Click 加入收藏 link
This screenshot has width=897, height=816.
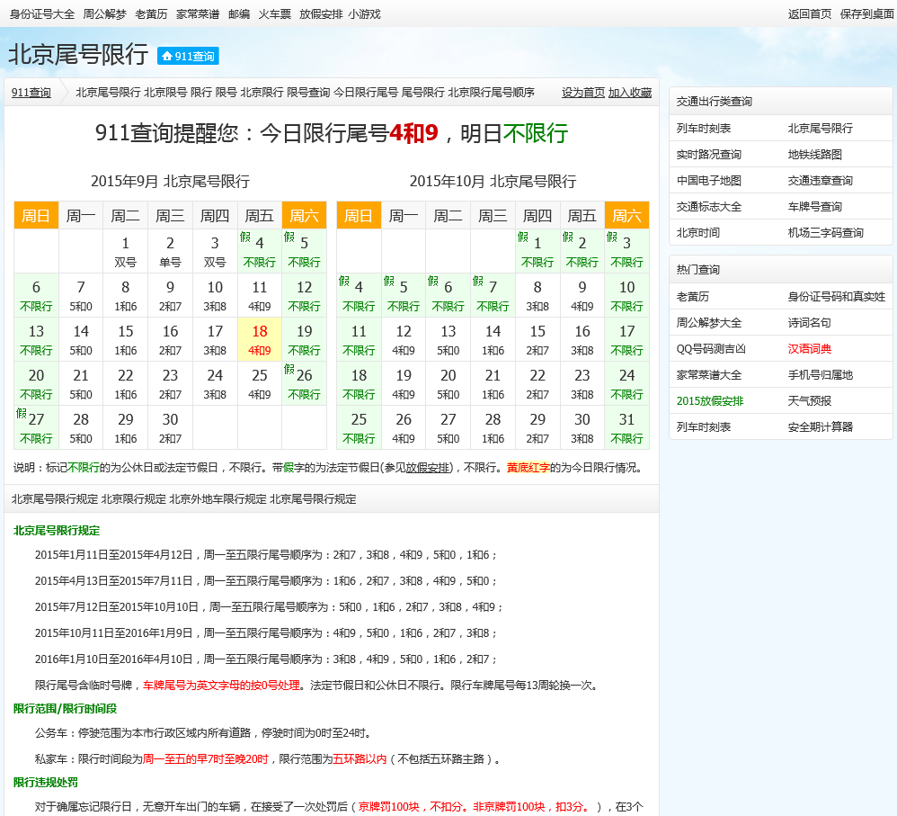pos(630,93)
